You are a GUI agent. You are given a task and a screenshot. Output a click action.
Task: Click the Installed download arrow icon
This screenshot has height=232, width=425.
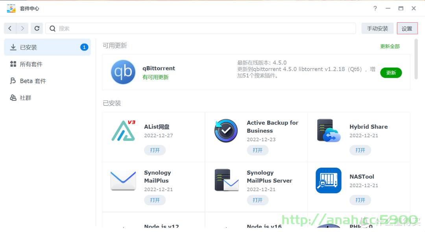(13, 47)
